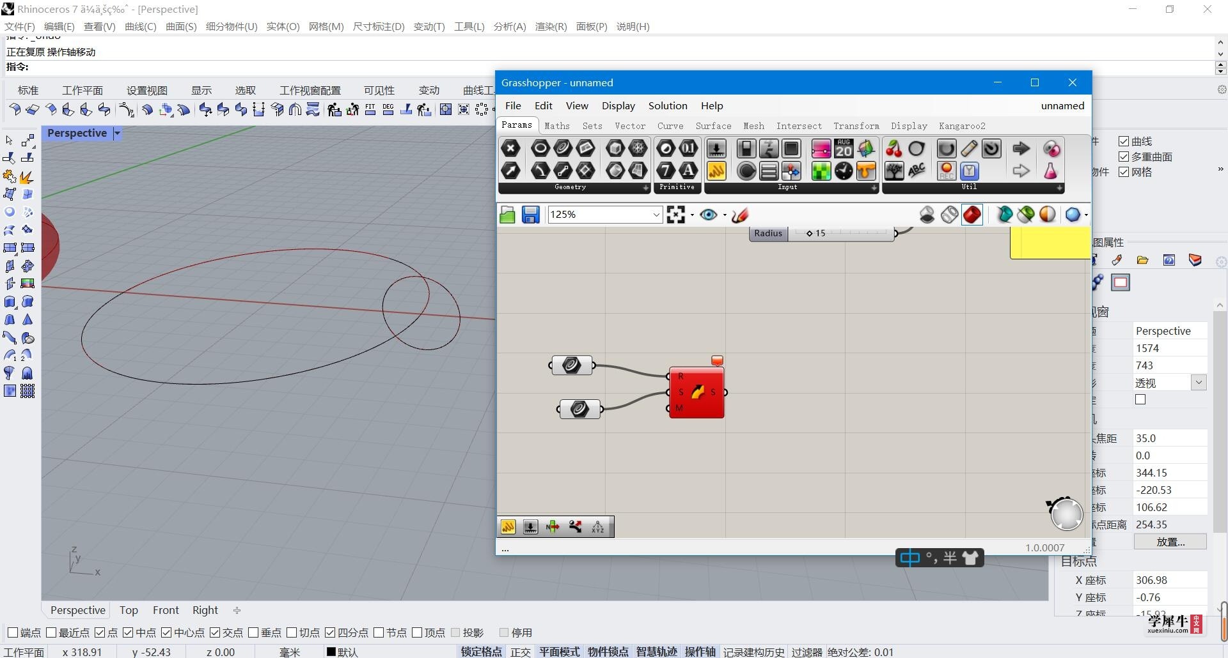The height and width of the screenshot is (658, 1228).
Task: Select the Curve parameter icon in Geometry
Action: [563, 148]
